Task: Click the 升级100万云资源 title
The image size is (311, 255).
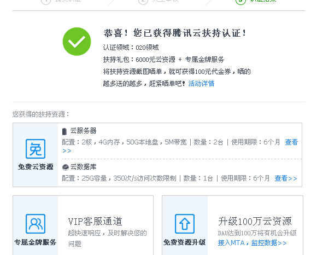Action: (x=255, y=221)
